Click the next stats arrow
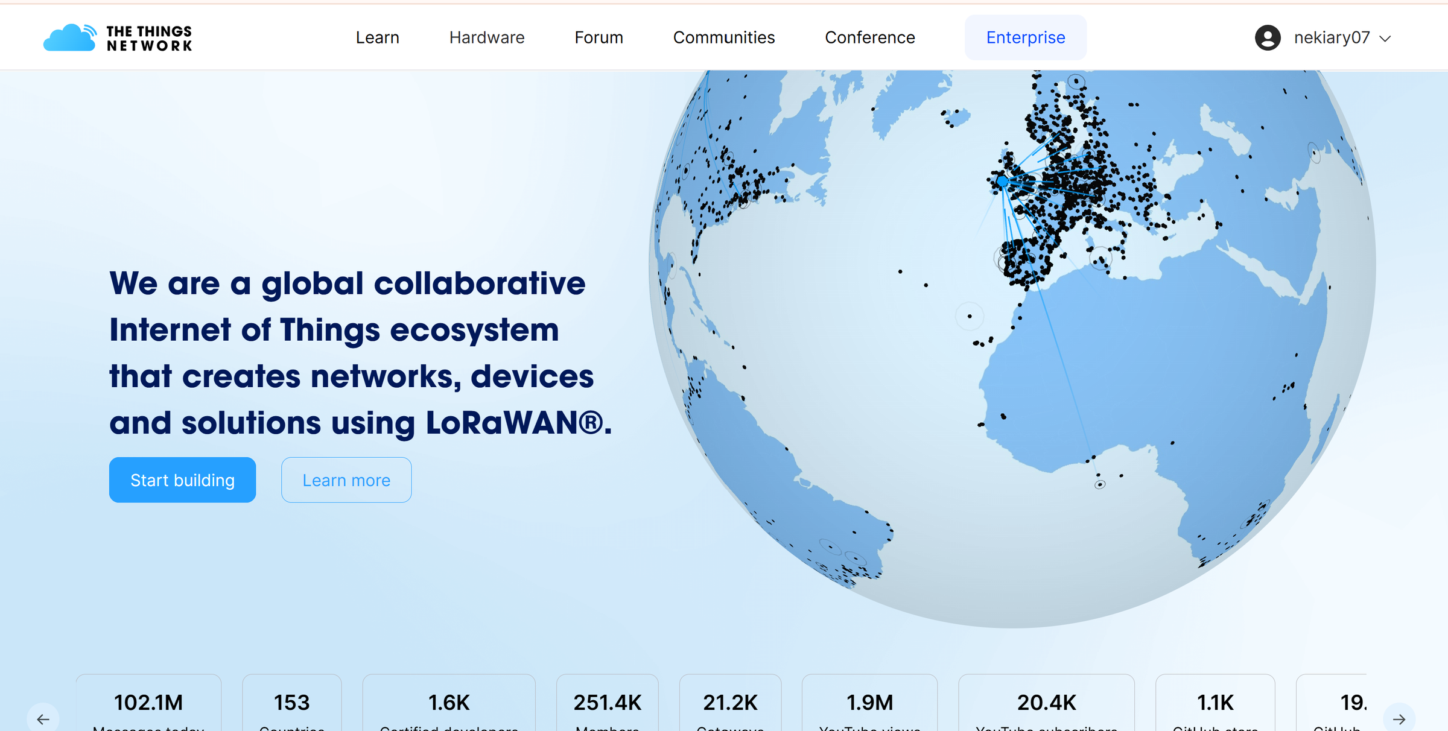The image size is (1448, 731). coord(1399,719)
